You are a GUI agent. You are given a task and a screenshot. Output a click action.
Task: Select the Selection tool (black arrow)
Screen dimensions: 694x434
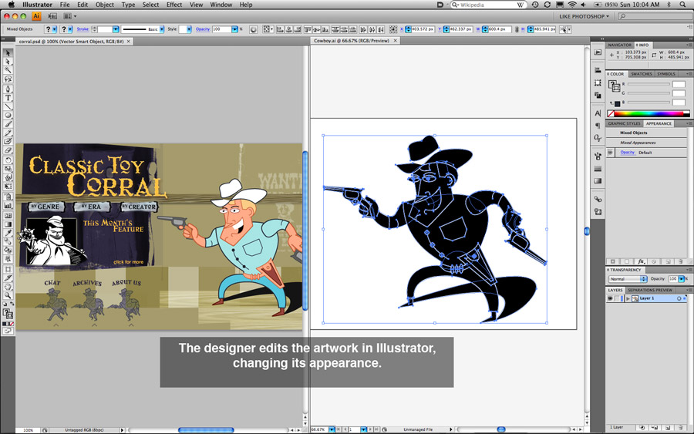coord(8,52)
